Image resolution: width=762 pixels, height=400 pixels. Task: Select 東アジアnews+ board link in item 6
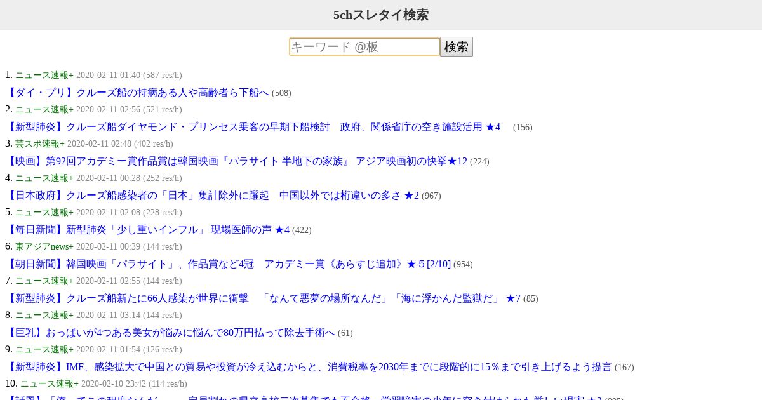click(x=44, y=247)
